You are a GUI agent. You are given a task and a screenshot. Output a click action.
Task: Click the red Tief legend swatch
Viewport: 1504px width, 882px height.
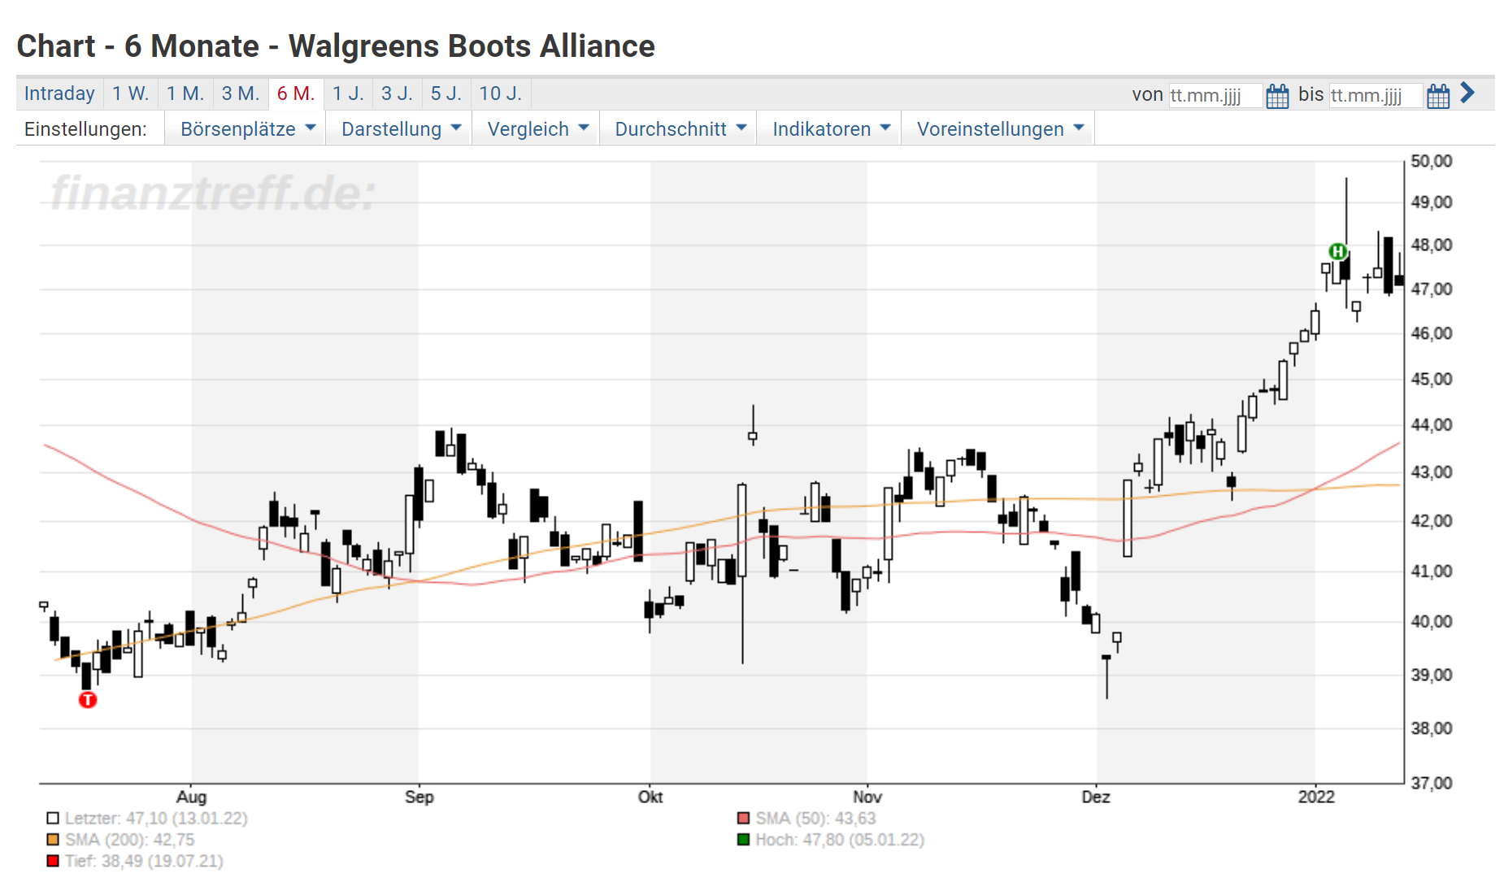53,861
